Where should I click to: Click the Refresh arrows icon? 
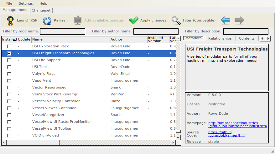(47, 21)
